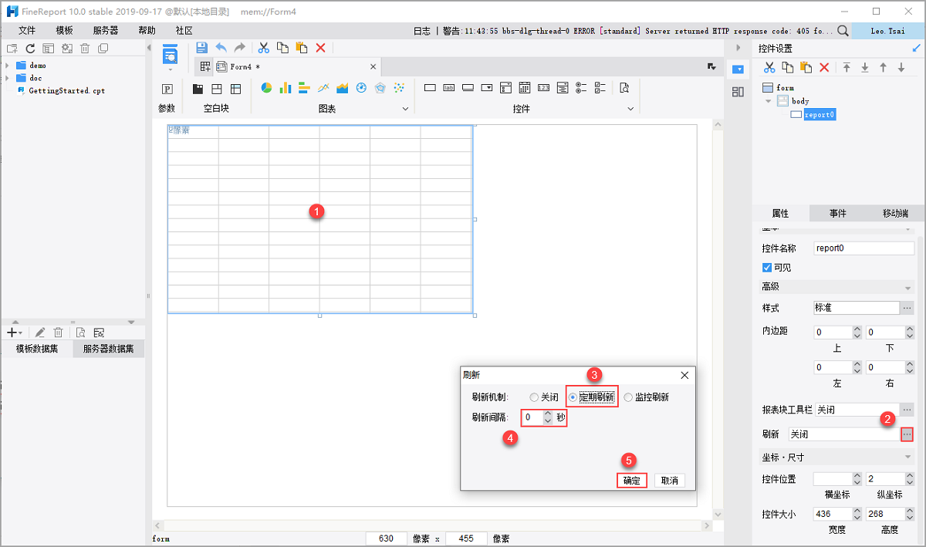Screen dimensions: 926x547
Task: Click move down arrow in widget settings
Action: [x=901, y=68]
